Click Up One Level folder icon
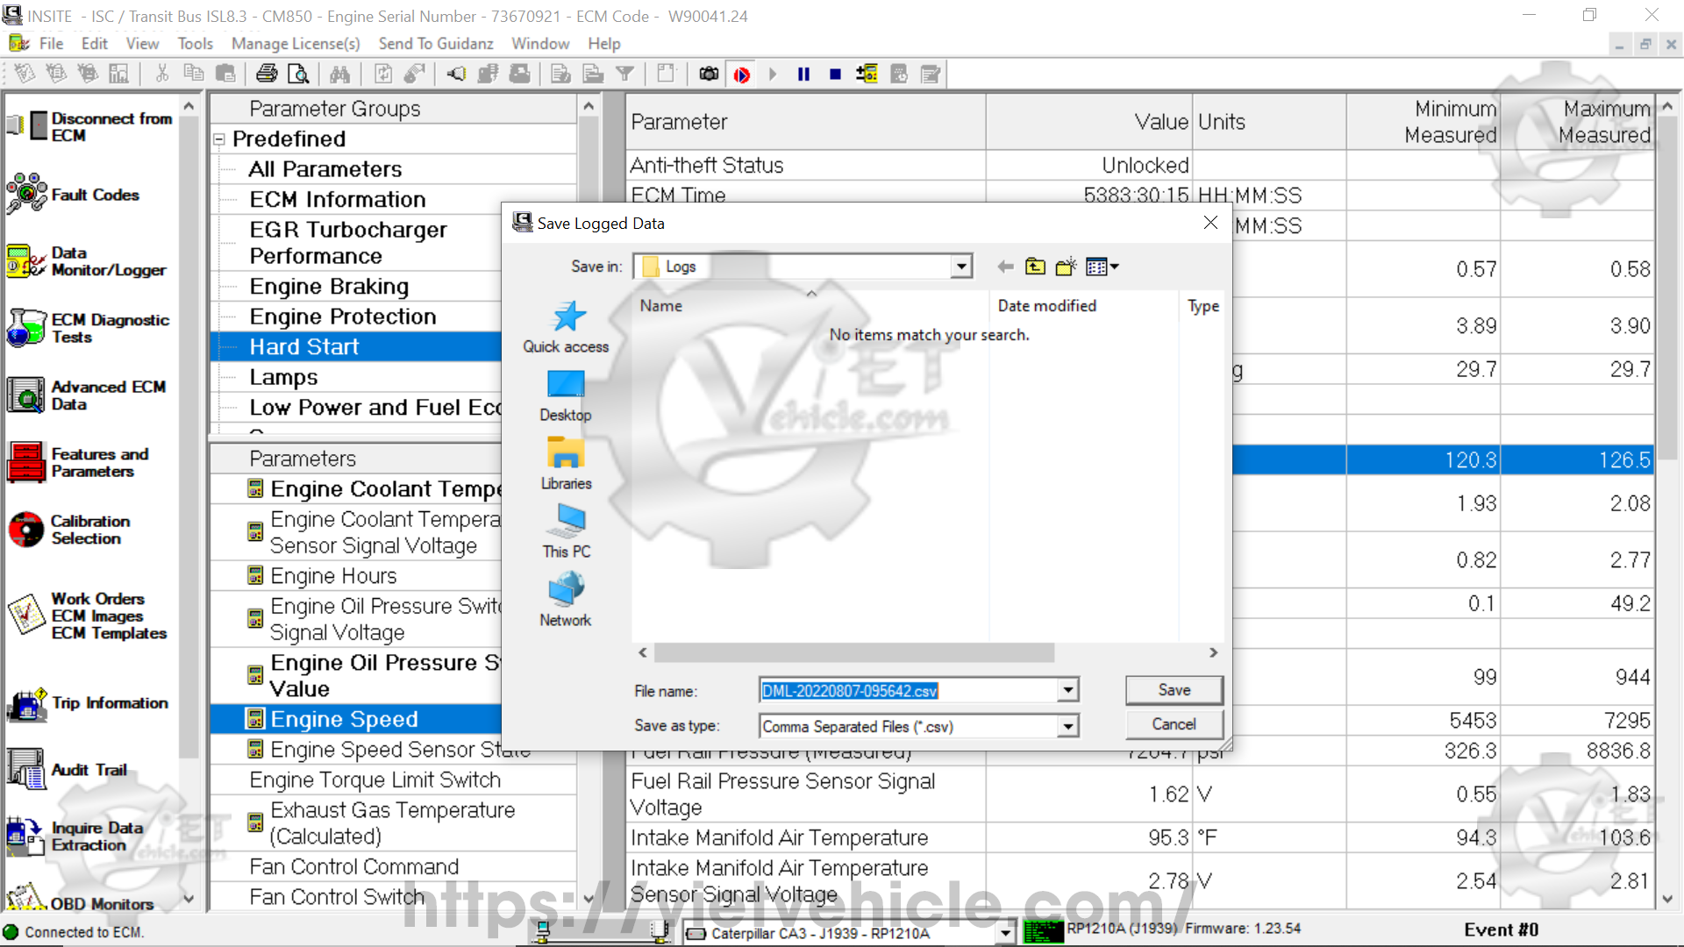This screenshot has width=1684, height=947. tap(1035, 267)
